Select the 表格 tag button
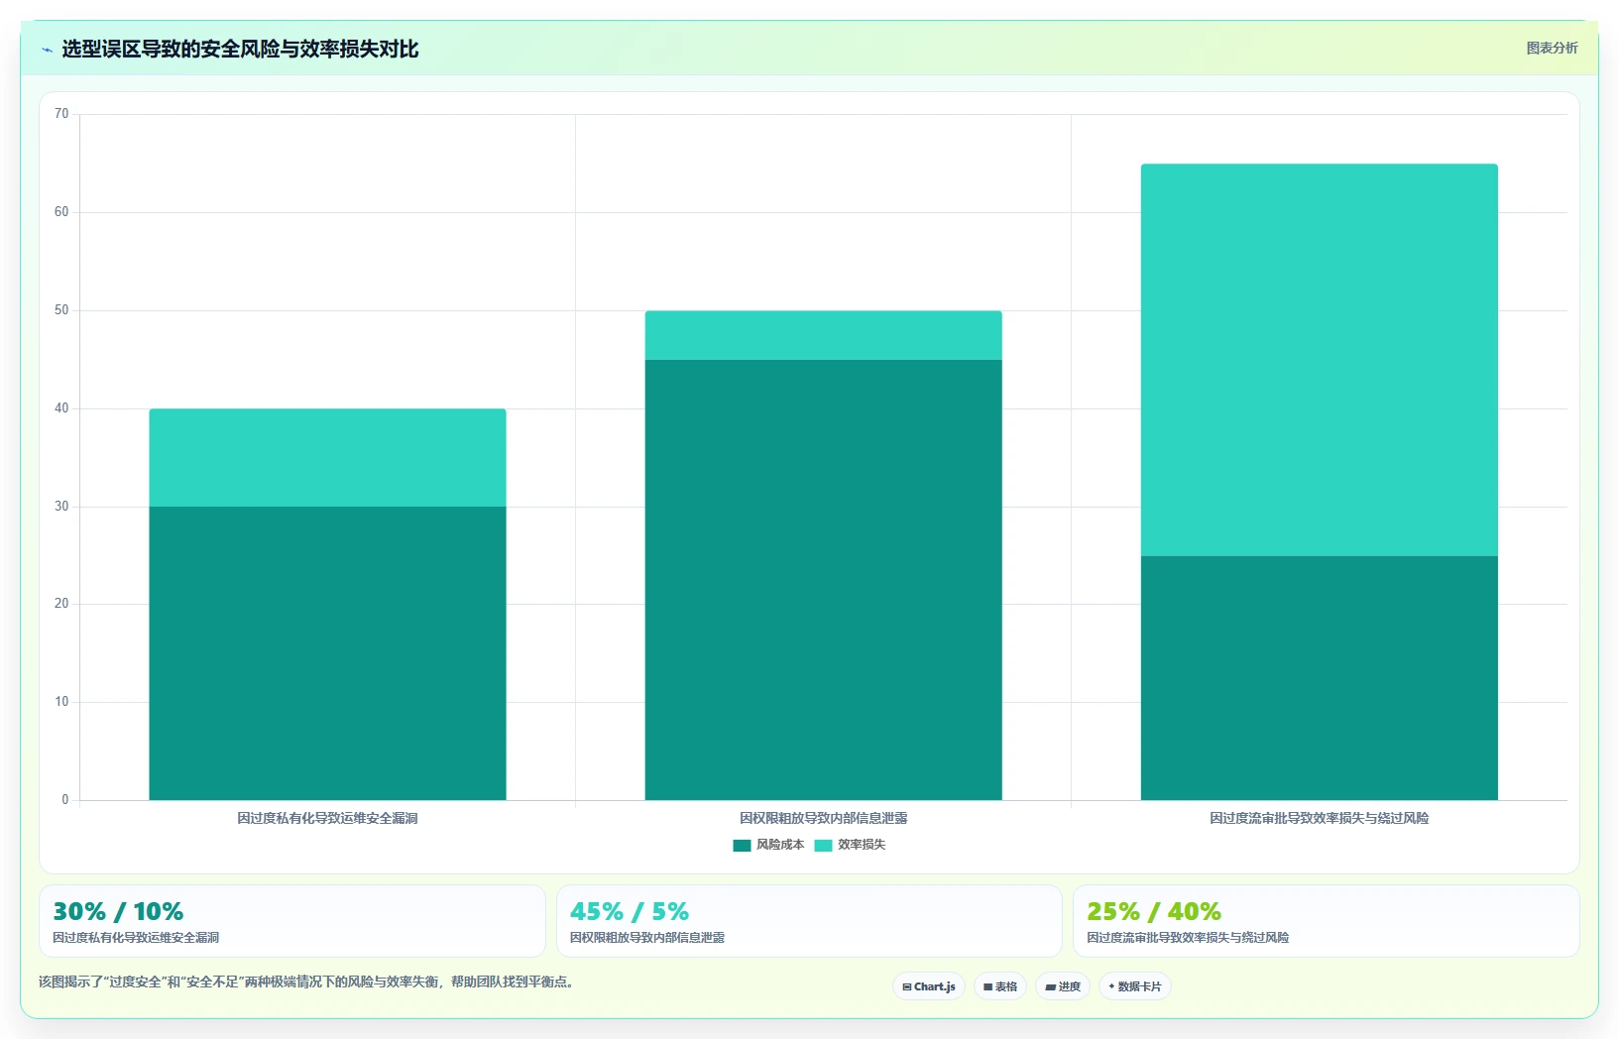The image size is (1619, 1039). point(1000,986)
